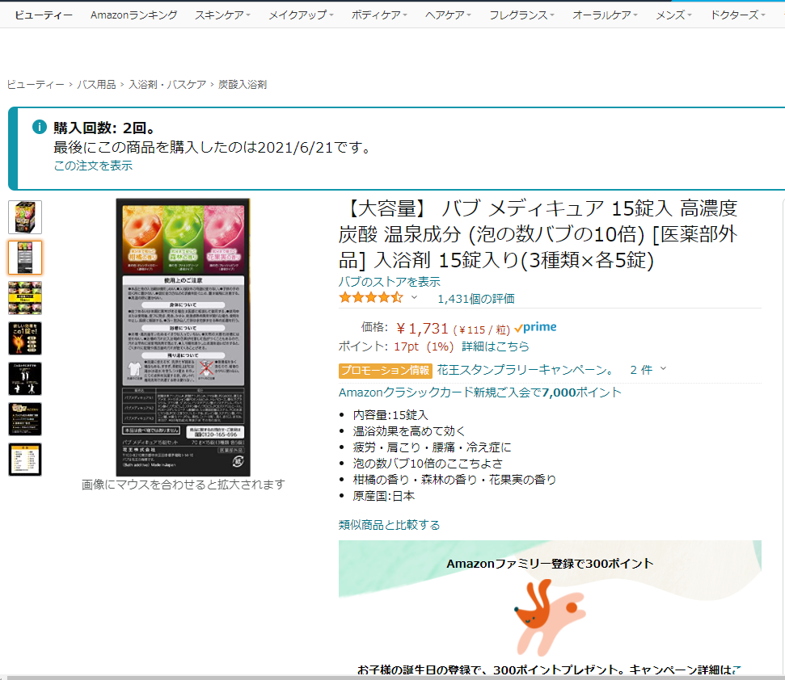Expand the ヘアケア dropdown menu
This screenshot has height=680, width=785.
[448, 15]
